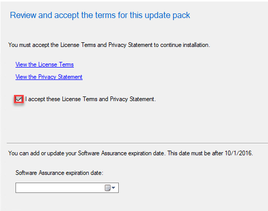Screen dimensions: 268x211
Task: Open the View the License Terms link
Action: click(44, 64)
